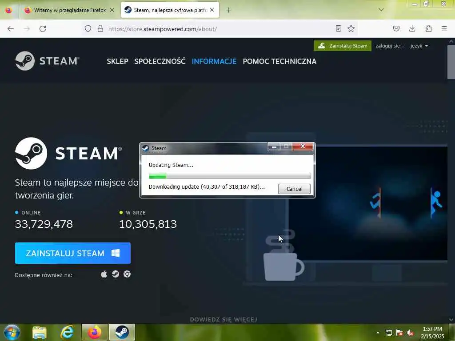Open a new browser tab with plus
This screenshot has width=455, height=341.
(x=229, y=10)
